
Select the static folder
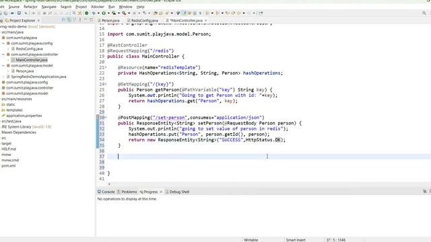(11, 105)
